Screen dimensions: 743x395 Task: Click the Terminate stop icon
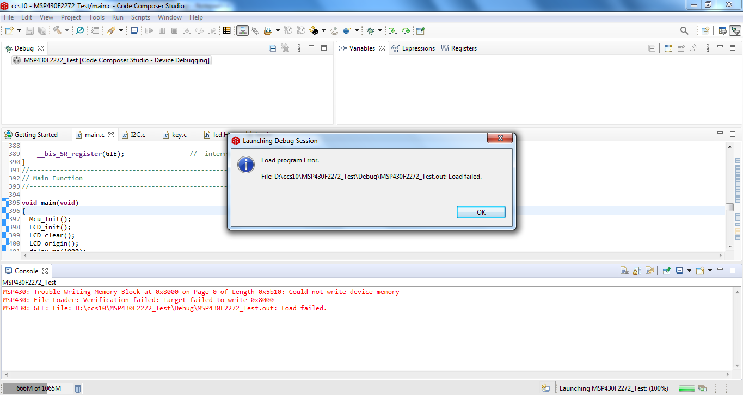click(x=174, y=31)
